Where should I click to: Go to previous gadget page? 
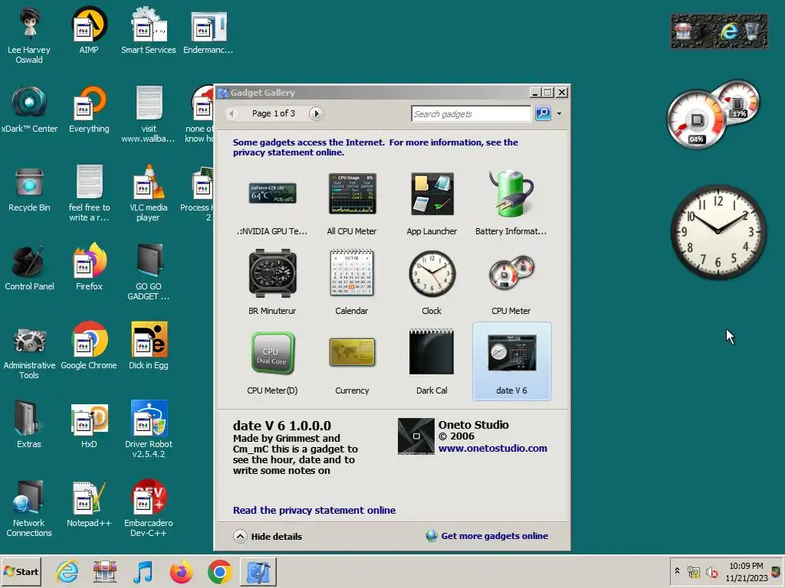pyautogui.click(x=232, y=113)
